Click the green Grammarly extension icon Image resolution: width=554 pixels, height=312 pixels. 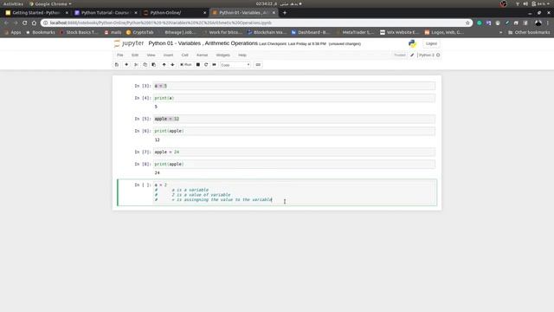(479, 23)
